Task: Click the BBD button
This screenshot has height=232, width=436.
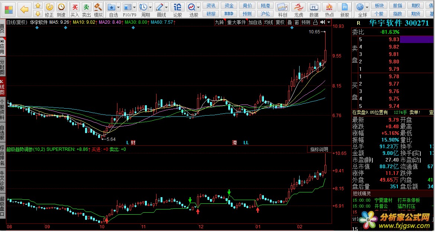Action: tap(229, 14)
